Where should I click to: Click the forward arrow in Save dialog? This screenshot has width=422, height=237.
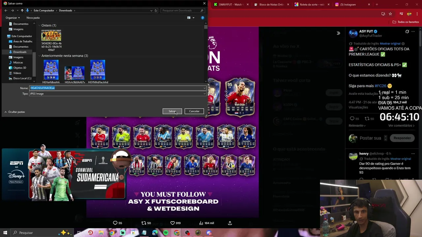pyautogui.click(x=12, y=11)
